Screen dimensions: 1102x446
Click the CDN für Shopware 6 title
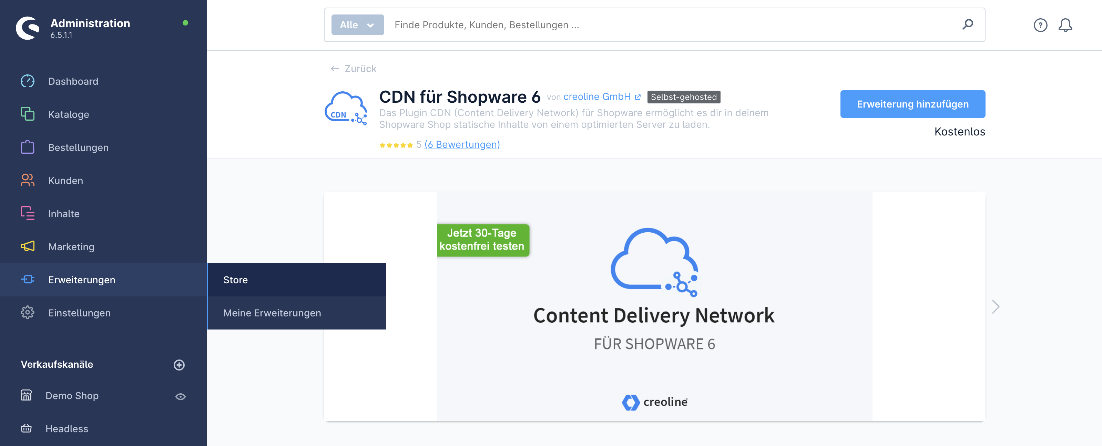tap(460, 97)
